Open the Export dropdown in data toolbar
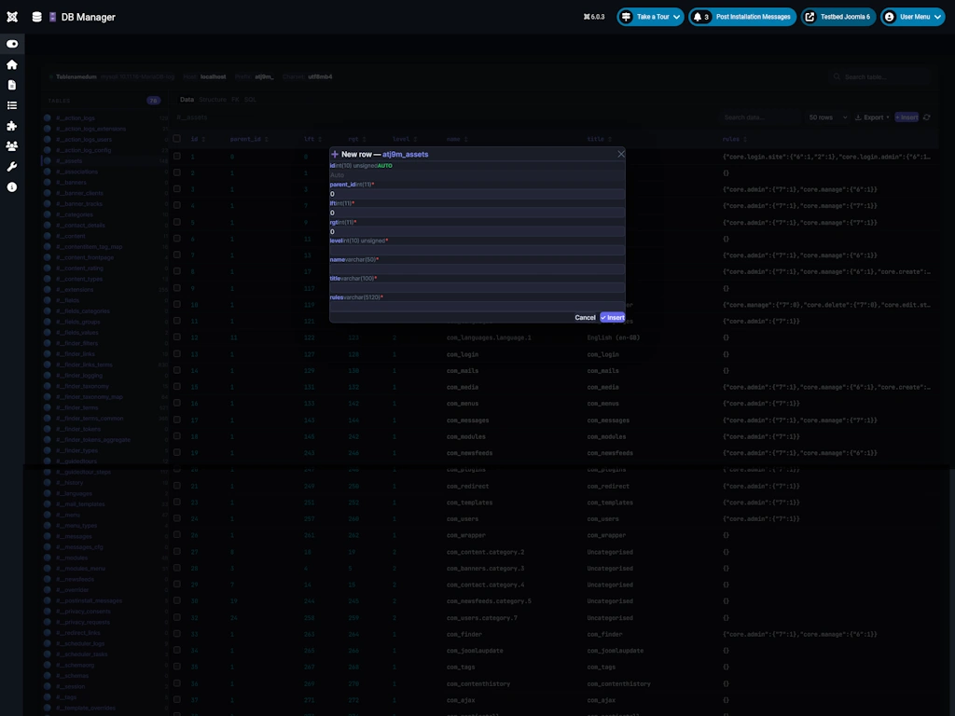 (x=872, y=117)
